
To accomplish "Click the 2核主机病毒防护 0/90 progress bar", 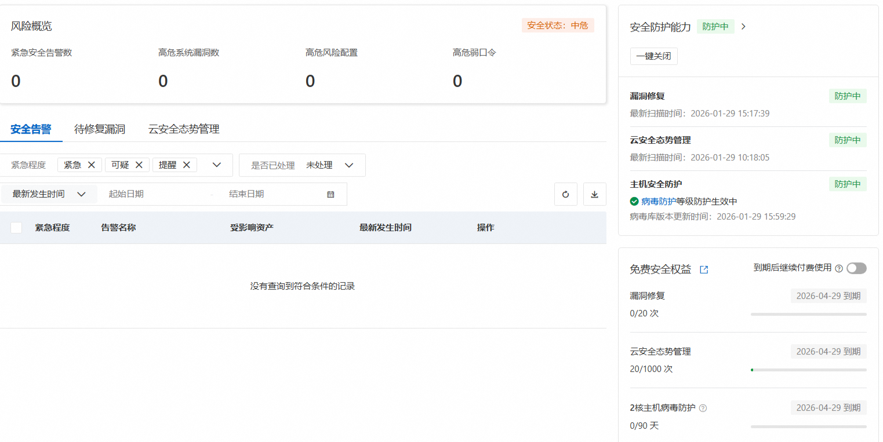I will 808,426.
